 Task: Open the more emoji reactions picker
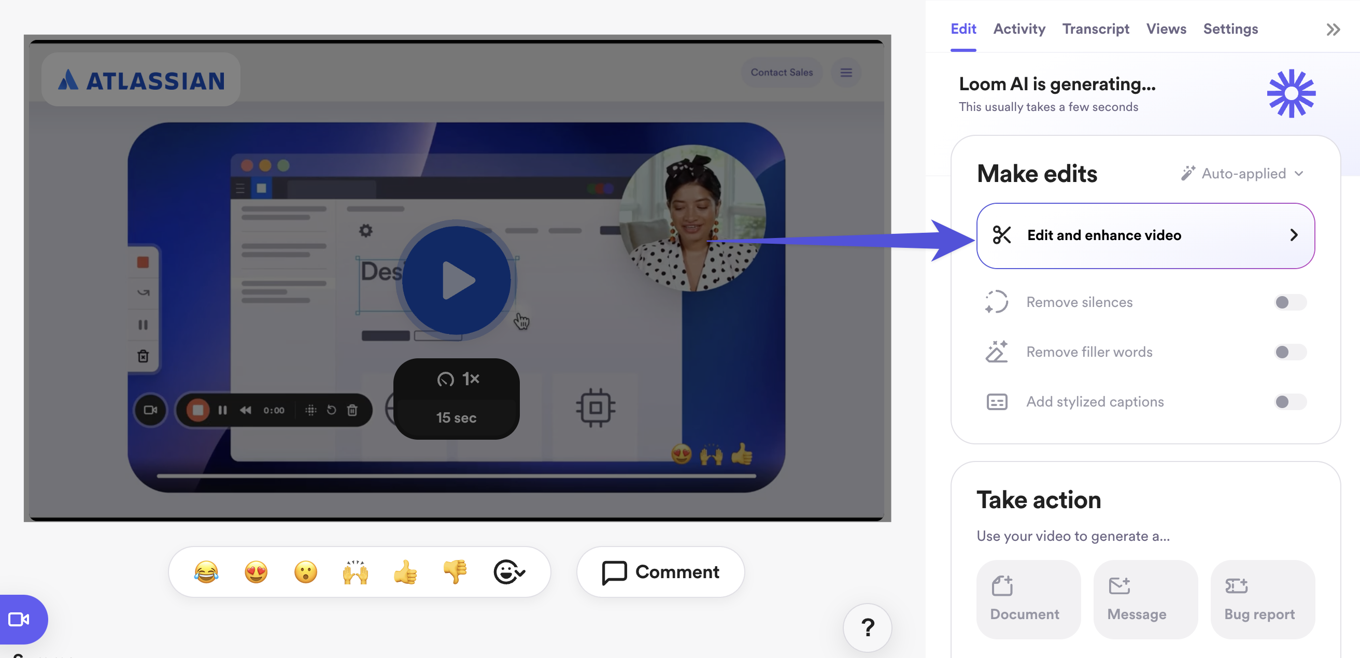click(x=508, y=572)
